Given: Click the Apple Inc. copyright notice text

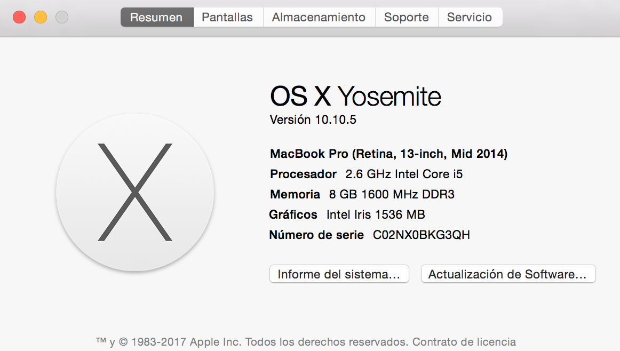Looking at the screenshot, I should click(251, 341).
